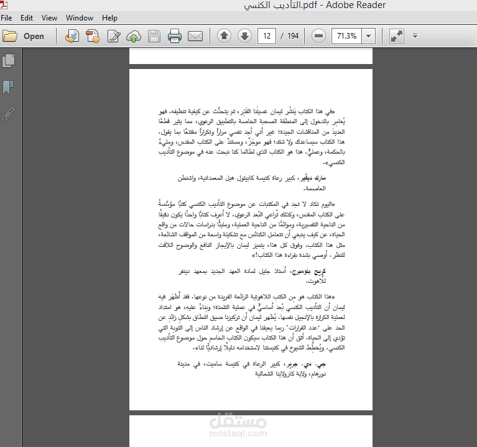
Task: Click the Print icon
Action: pyautogui.click(x=175, y=36)
